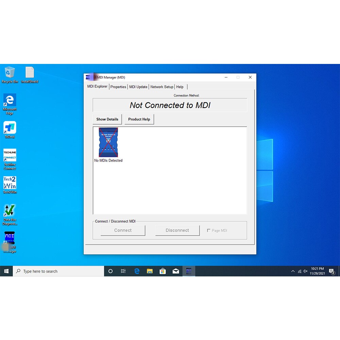This screenshot has height=340, width=340.
Task: Click the Connect button
Action: pyautogui.click(x=123, y=231)
